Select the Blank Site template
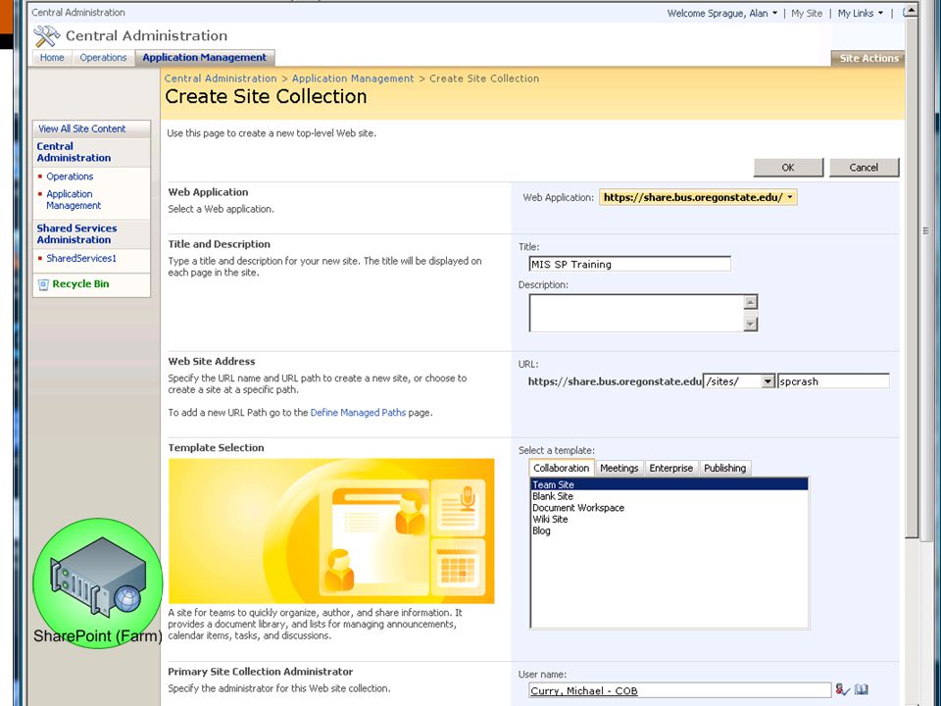 click(669, 496)
